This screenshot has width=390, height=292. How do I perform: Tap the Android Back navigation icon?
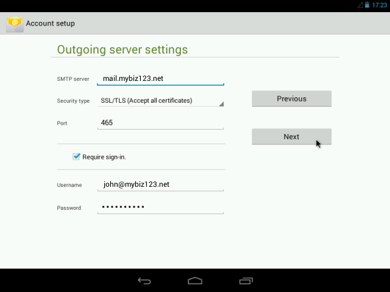[144, 281]
